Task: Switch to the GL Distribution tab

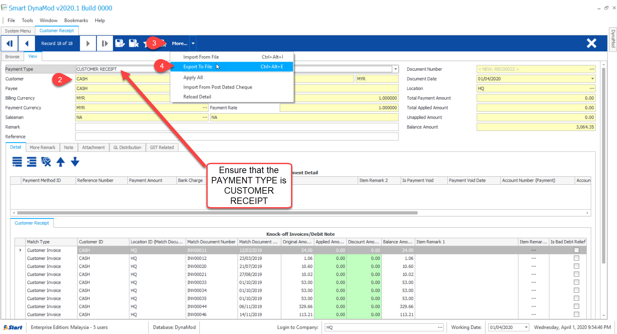Action: point(127,147)
